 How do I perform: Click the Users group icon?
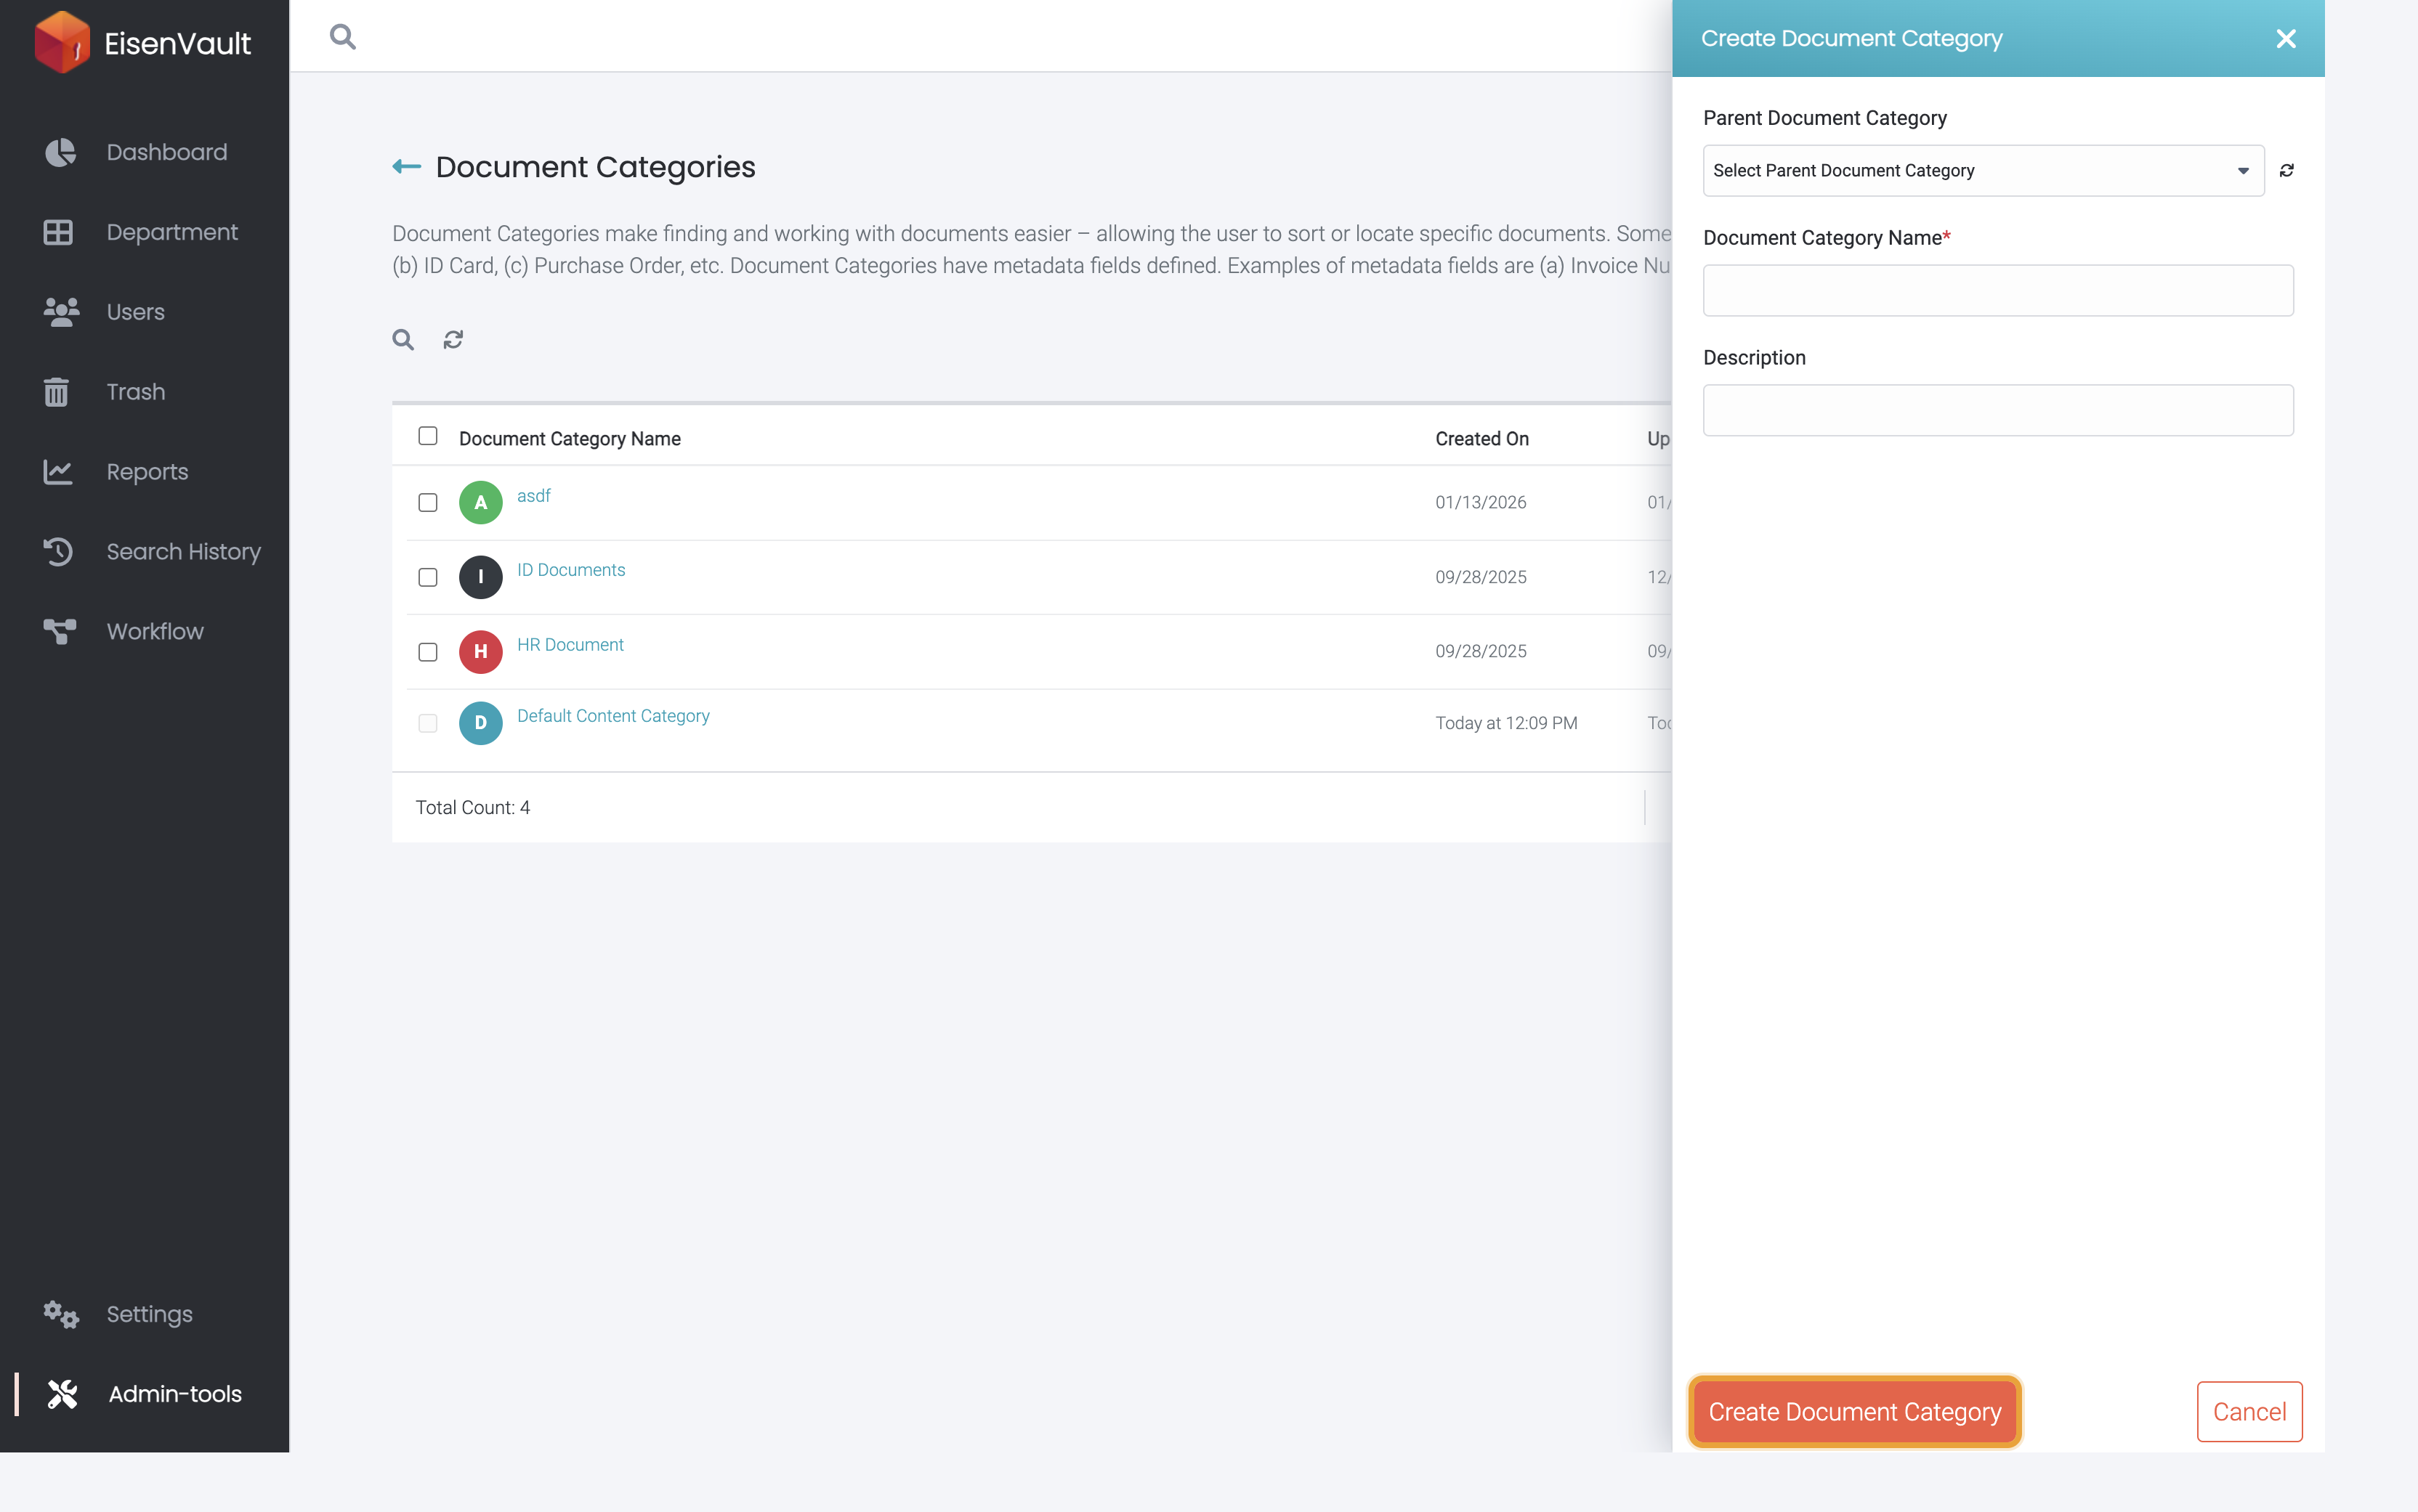tap(61, 312)
